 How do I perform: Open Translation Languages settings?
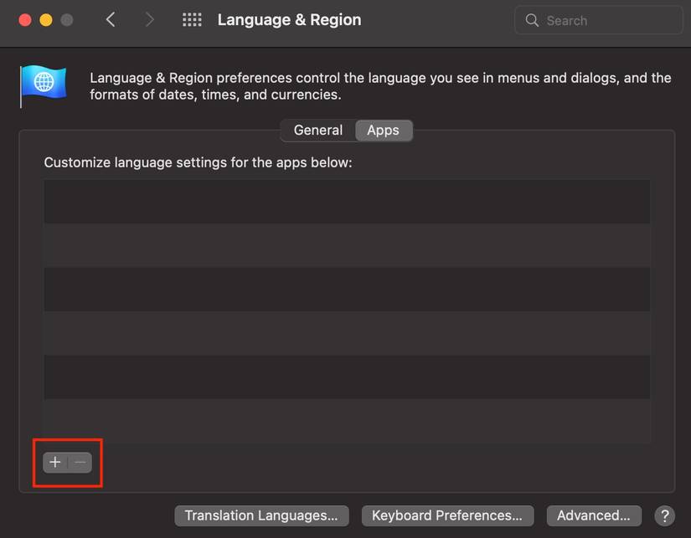260,515
